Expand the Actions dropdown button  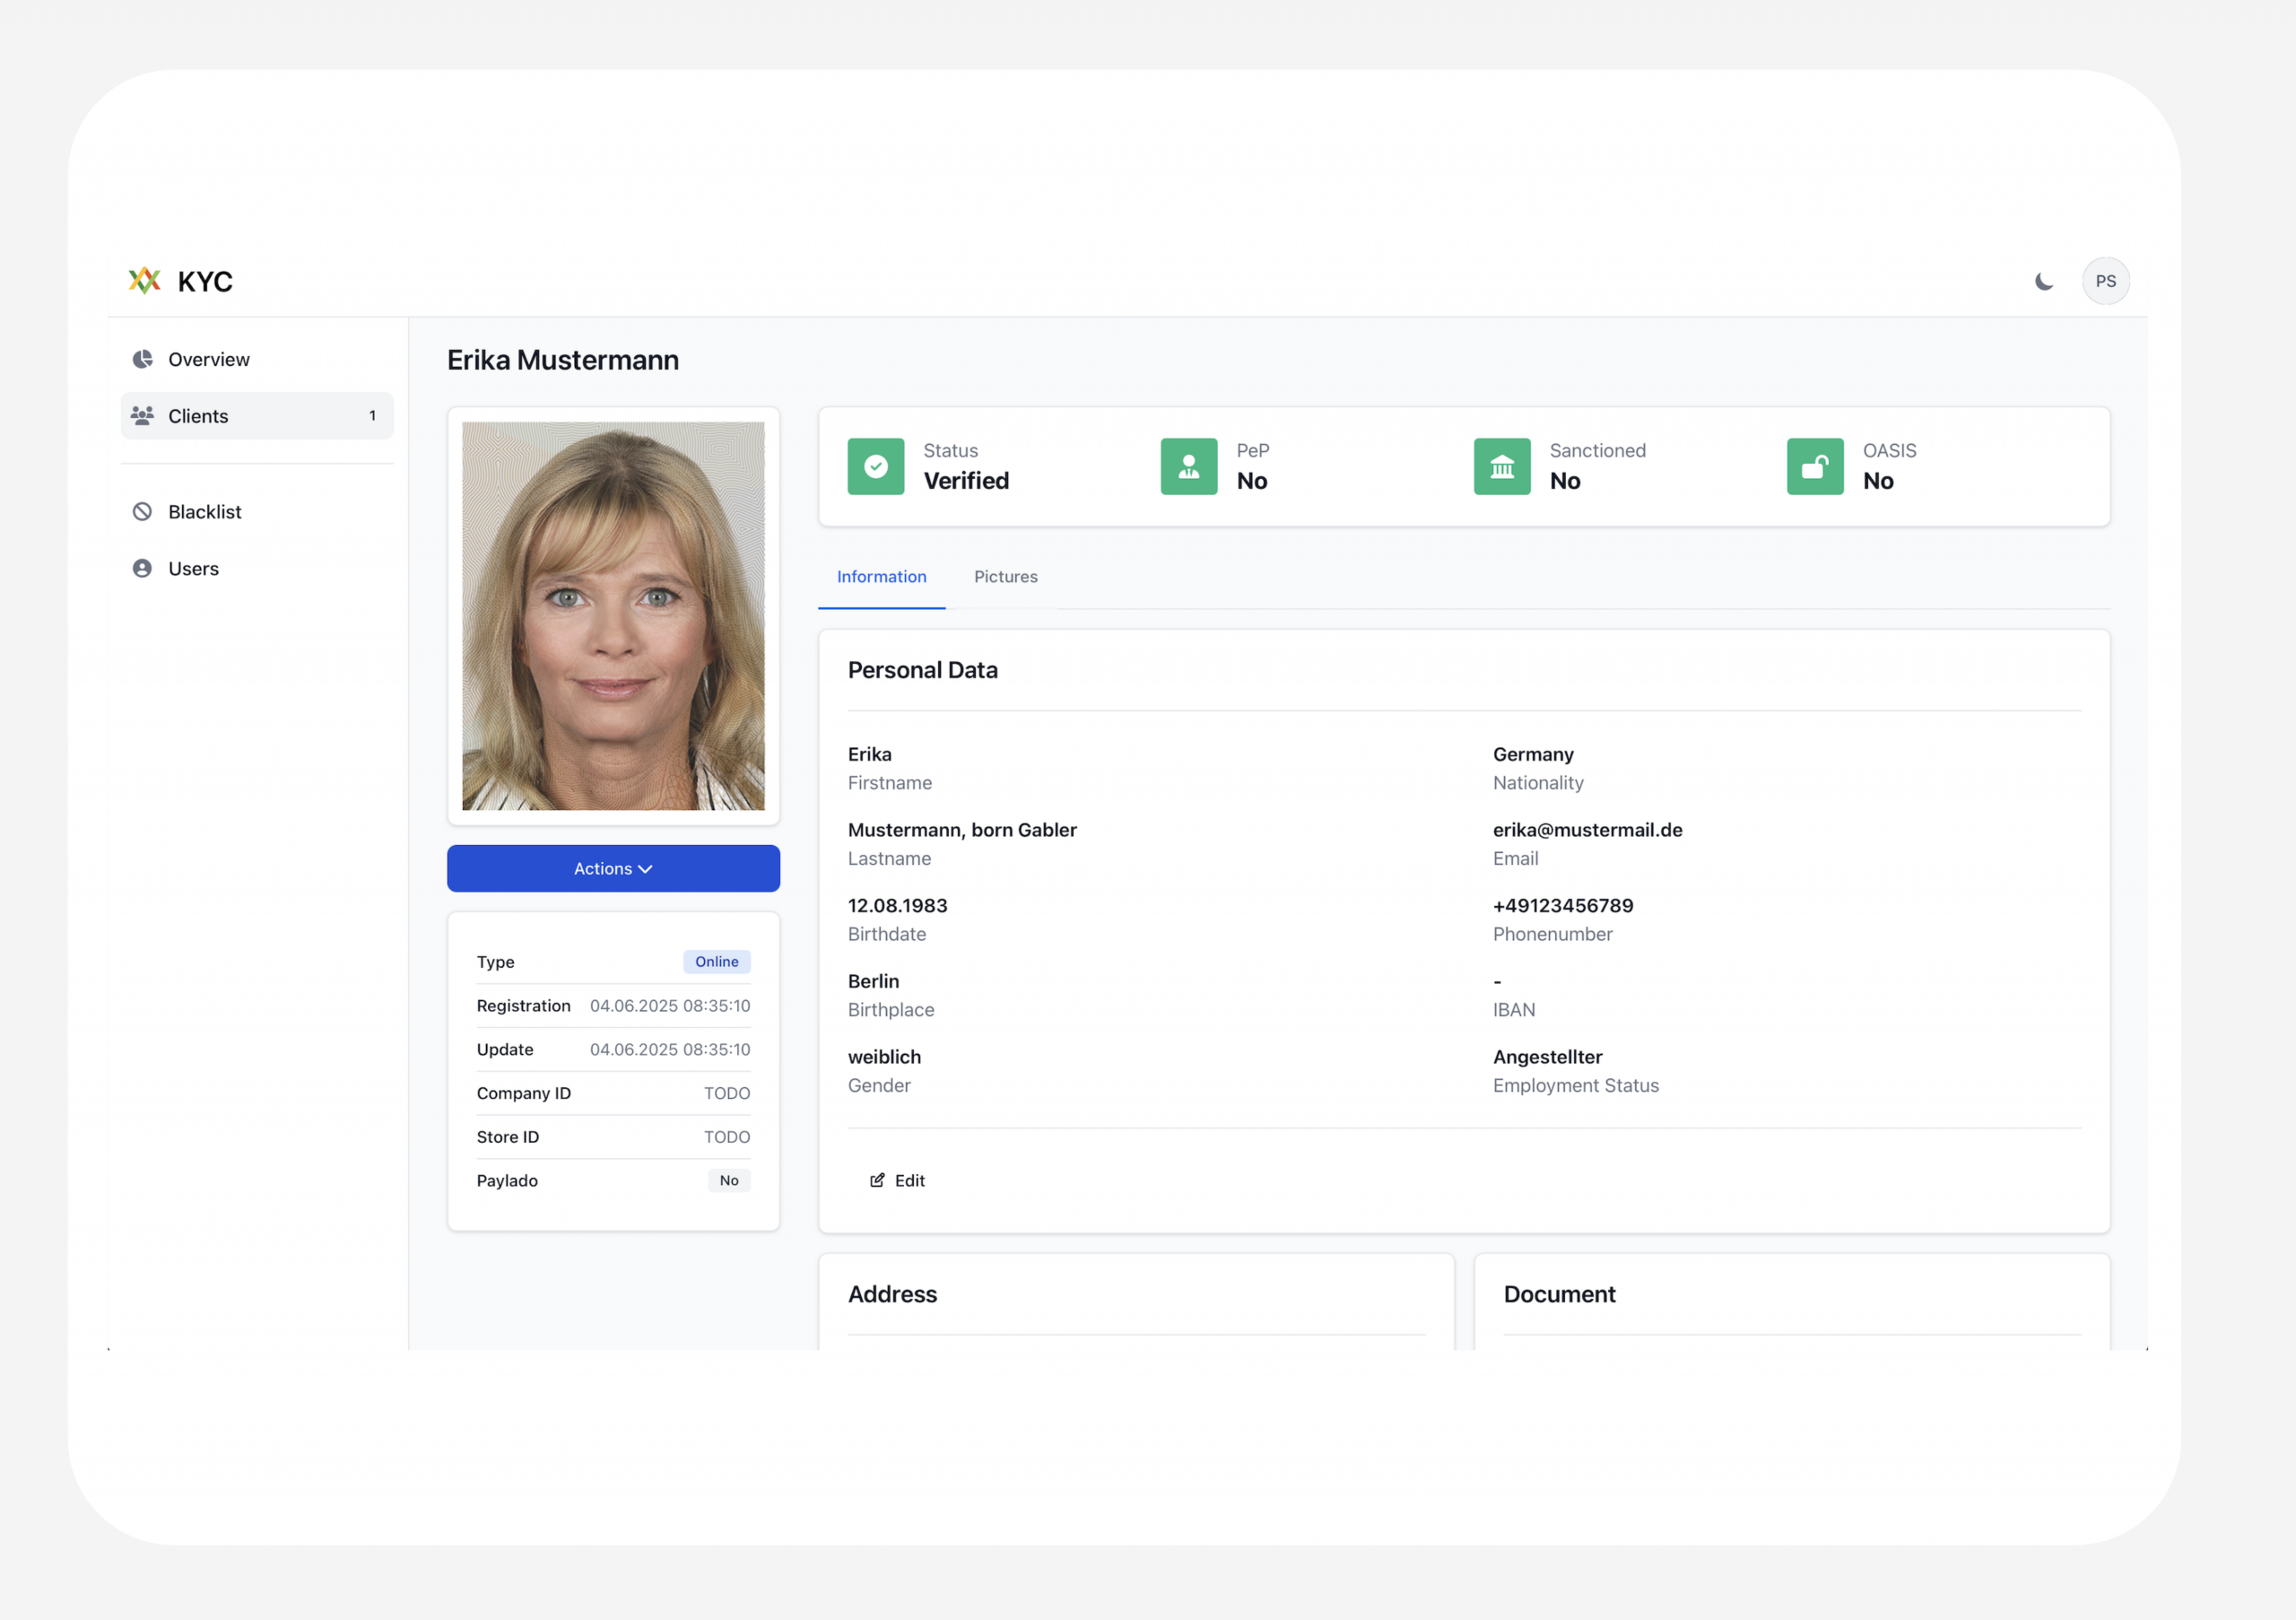[x=613, y=869]
